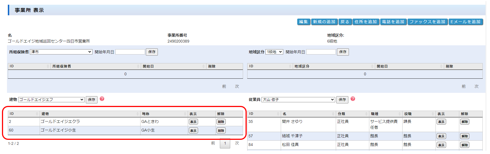Expand the 従業員 dropdown showing 大山 依子
Image resolution: width=490 pixels, height=154 pixels.
pos(298,100)
